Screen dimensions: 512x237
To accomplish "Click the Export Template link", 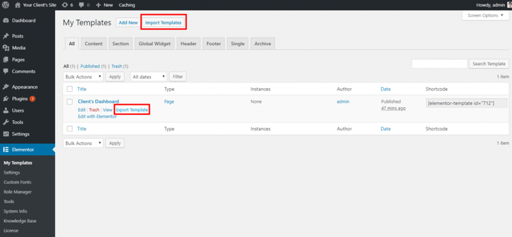I will pyautogui.click(x=132, y=110).
